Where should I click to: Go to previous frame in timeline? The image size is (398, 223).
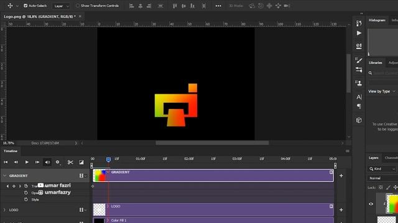pyautogui.click(x=16, y=162)
